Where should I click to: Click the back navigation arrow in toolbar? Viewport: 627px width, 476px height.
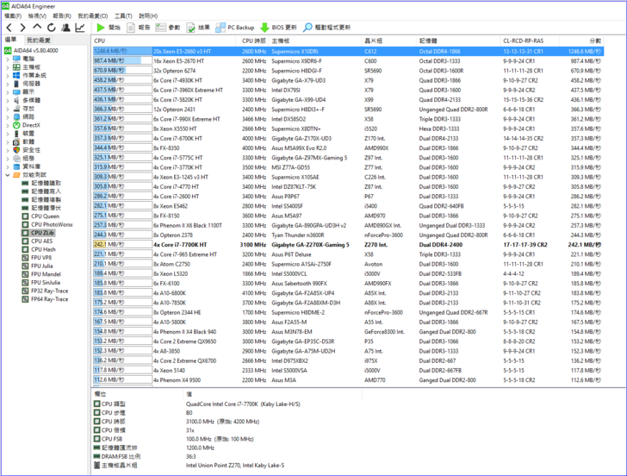point(9,28)
